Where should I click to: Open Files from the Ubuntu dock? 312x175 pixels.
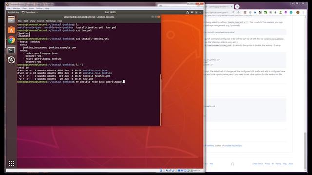(x=11, y=19)
